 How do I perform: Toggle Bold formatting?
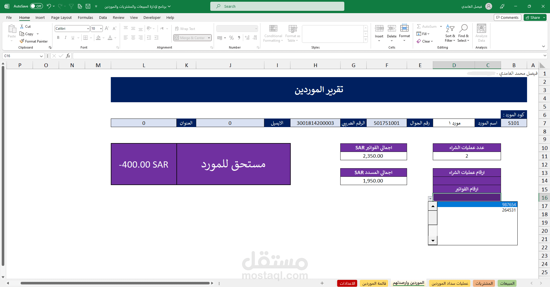[58, 37]
